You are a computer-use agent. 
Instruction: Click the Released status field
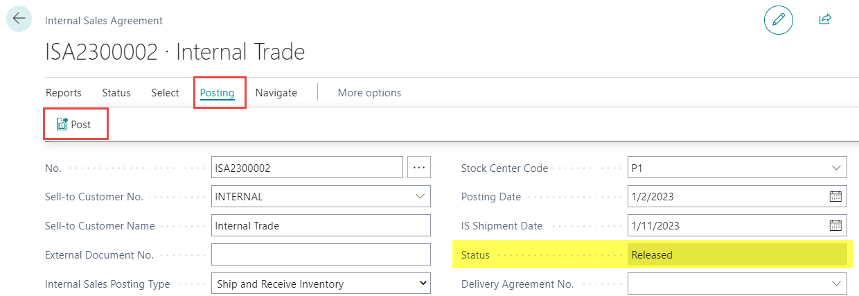(736, 254)
